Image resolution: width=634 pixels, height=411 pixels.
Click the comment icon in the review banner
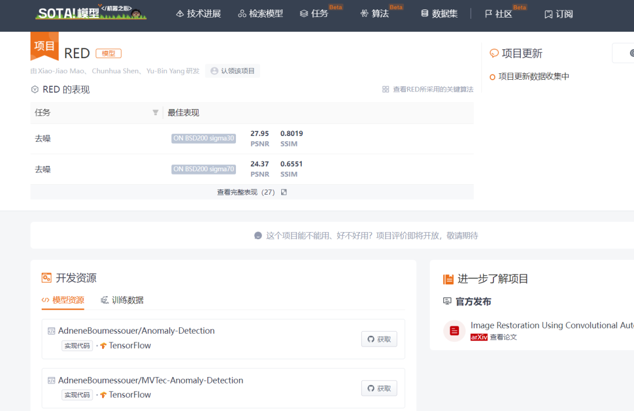[258, 235]
